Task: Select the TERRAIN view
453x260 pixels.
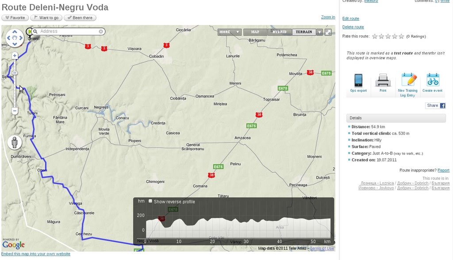Action: point(304,32)
